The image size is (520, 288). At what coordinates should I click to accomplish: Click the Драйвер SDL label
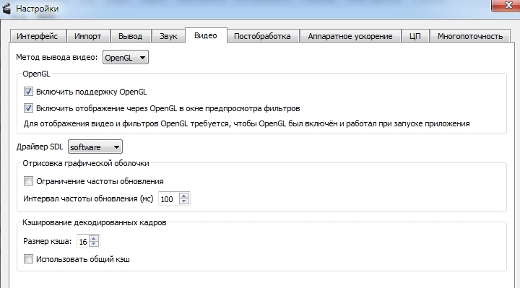click(40, 147)
